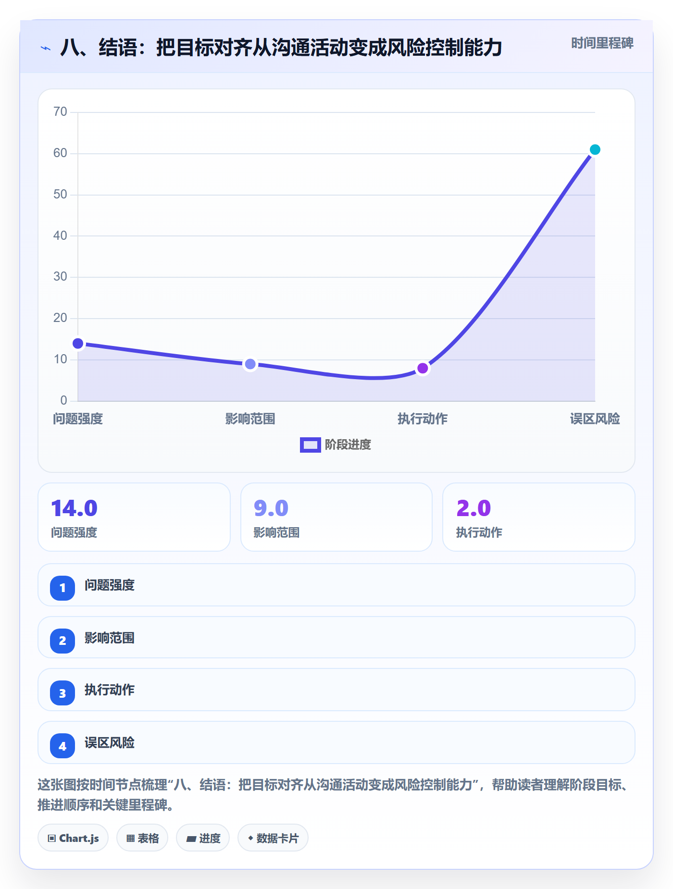
Task: Toggle the 阶段进度 legend item
Action: (x=336, y=445)
